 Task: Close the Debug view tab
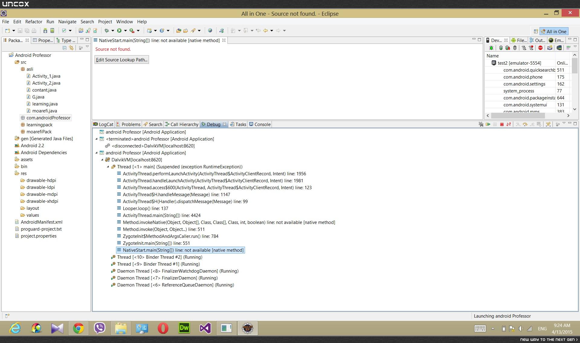tap(224, 124)
